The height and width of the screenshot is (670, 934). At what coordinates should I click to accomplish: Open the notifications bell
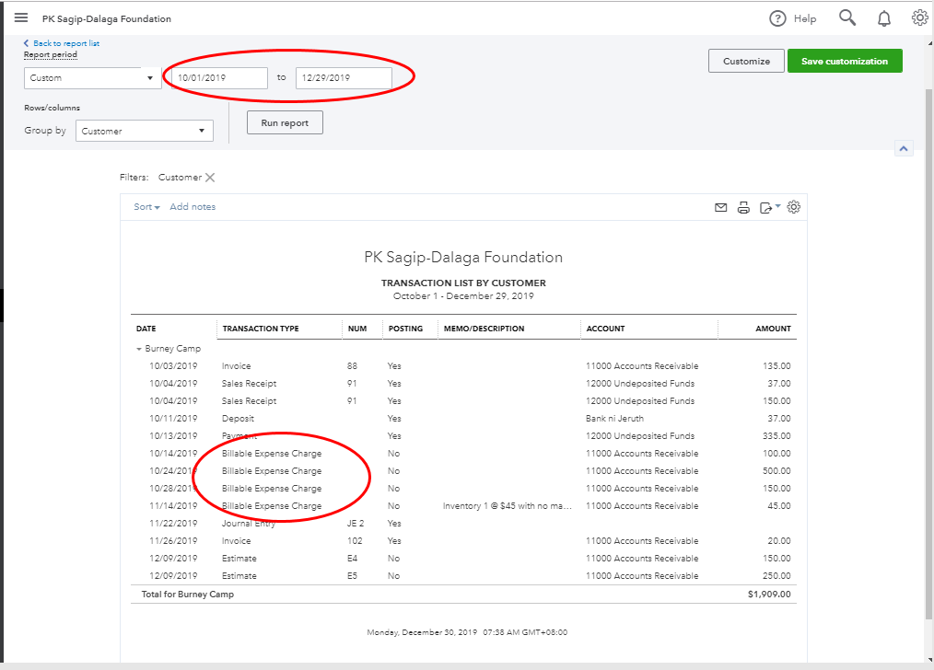click(884, 19)
